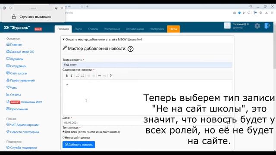This screenshot has width=276, height=155.
Task: Open settings gear in blue header
Action: coord(257,26)
